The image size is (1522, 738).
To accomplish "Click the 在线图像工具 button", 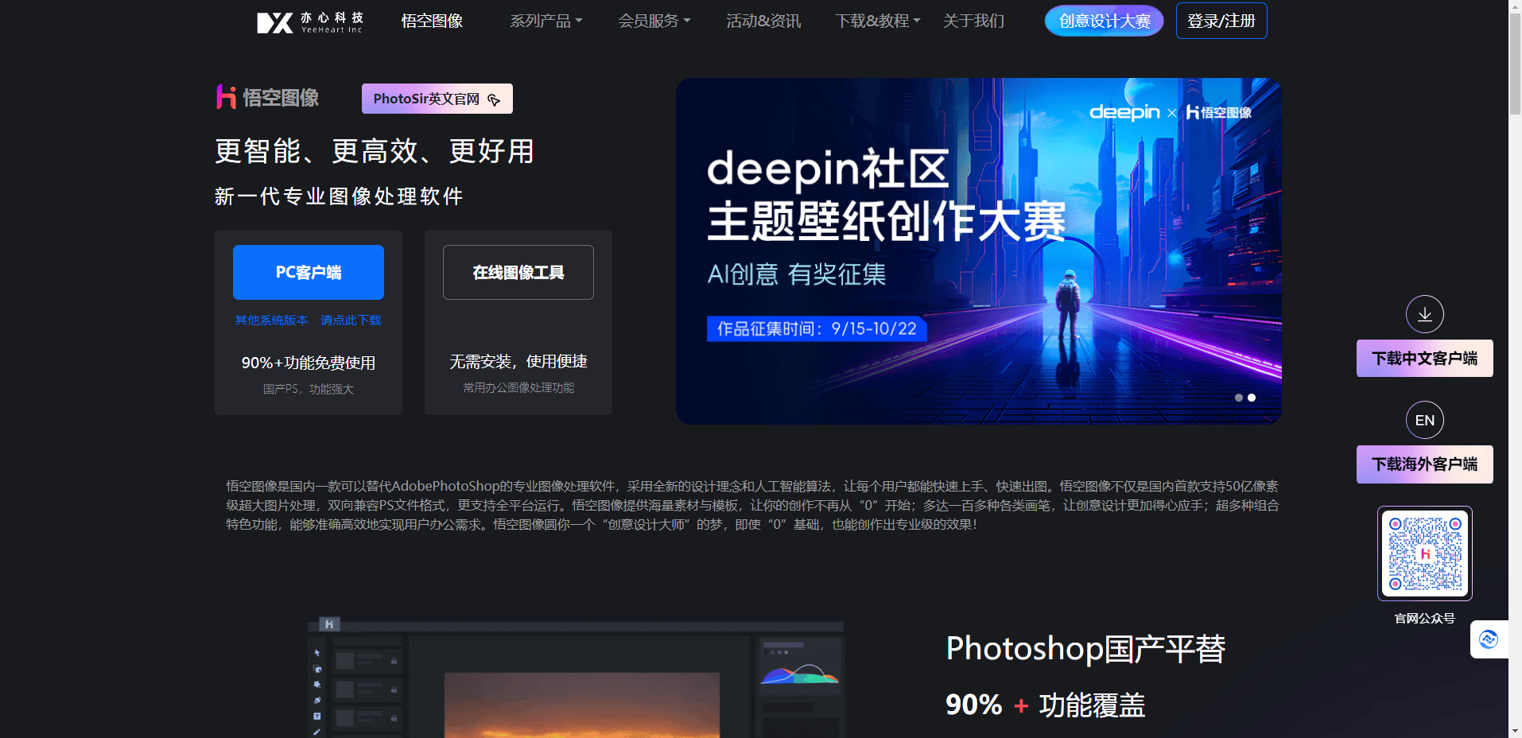I will point(518,272).
